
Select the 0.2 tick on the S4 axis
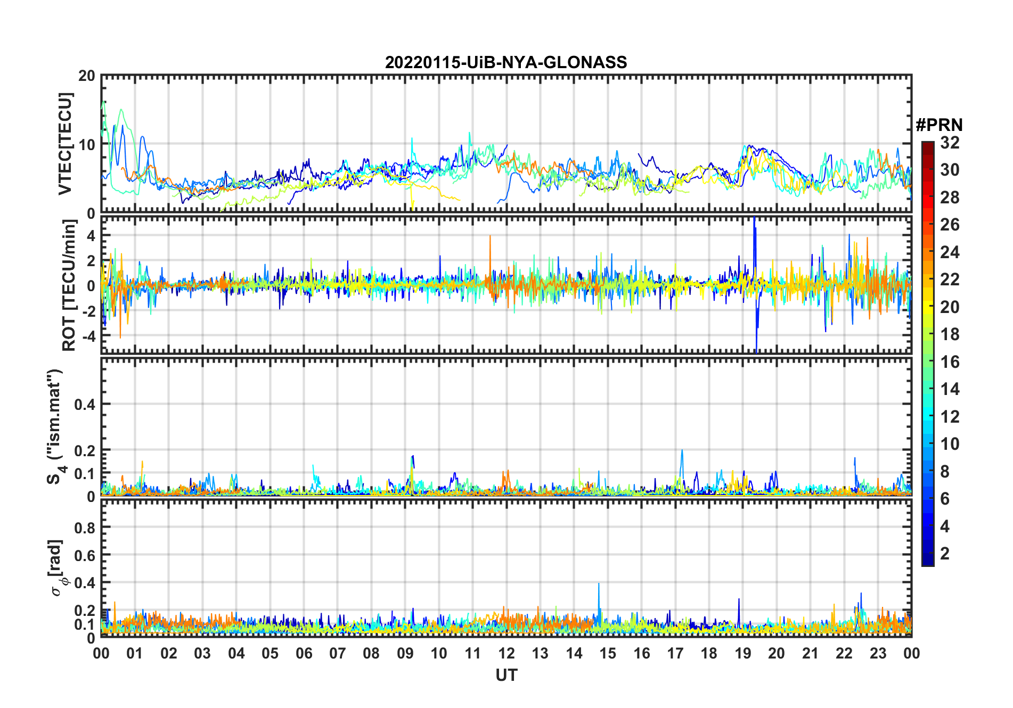[x=85, y=450]
